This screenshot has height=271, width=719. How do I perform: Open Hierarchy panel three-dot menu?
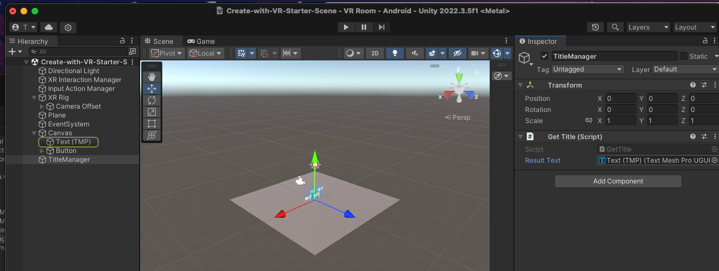pyautogui.click(x=132, y=41)
